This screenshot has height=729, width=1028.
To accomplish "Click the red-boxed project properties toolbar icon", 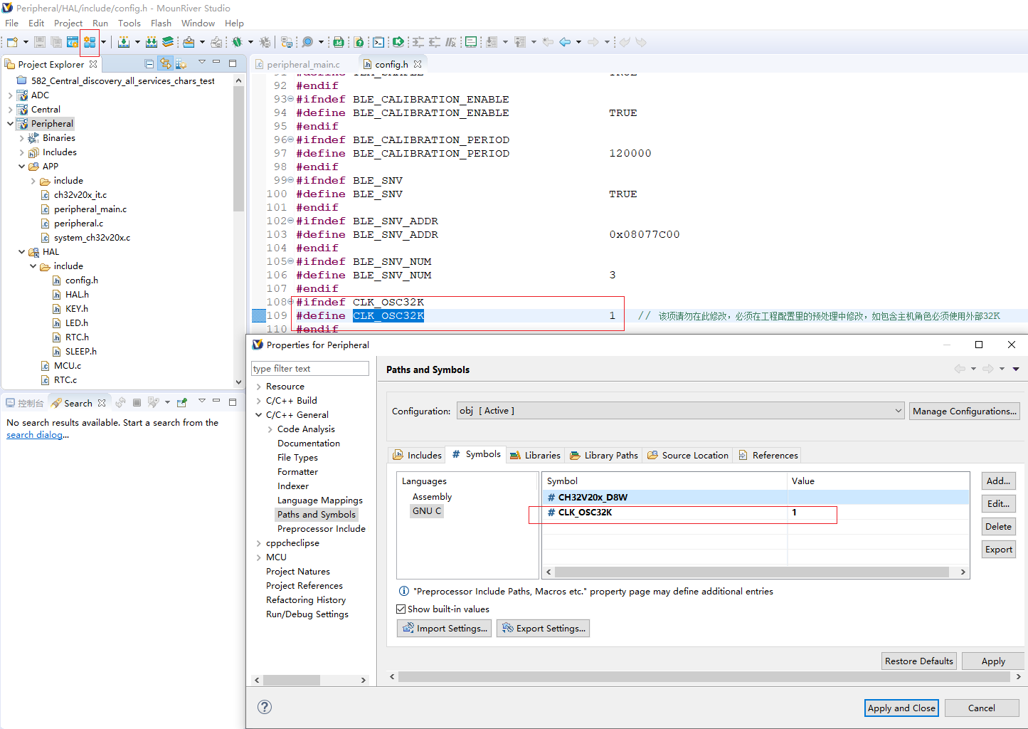I will (x=89, y=42).
